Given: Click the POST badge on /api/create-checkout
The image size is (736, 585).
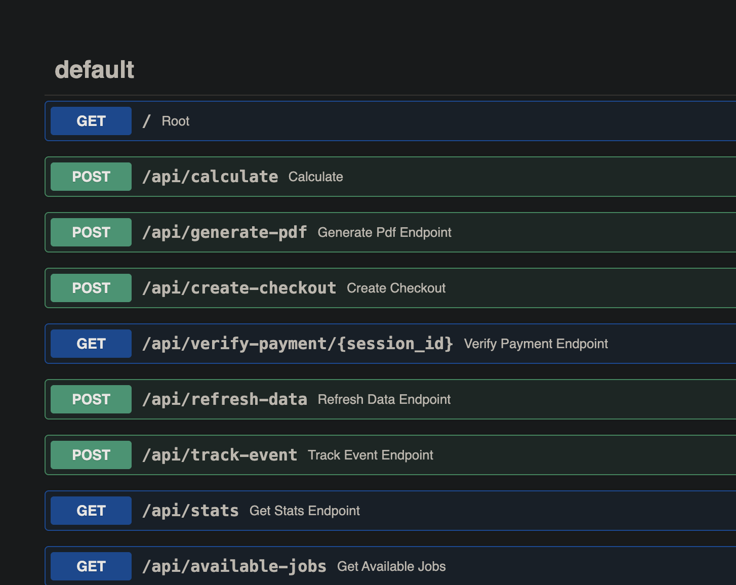Looking at the screenshot, I should 91,287.
